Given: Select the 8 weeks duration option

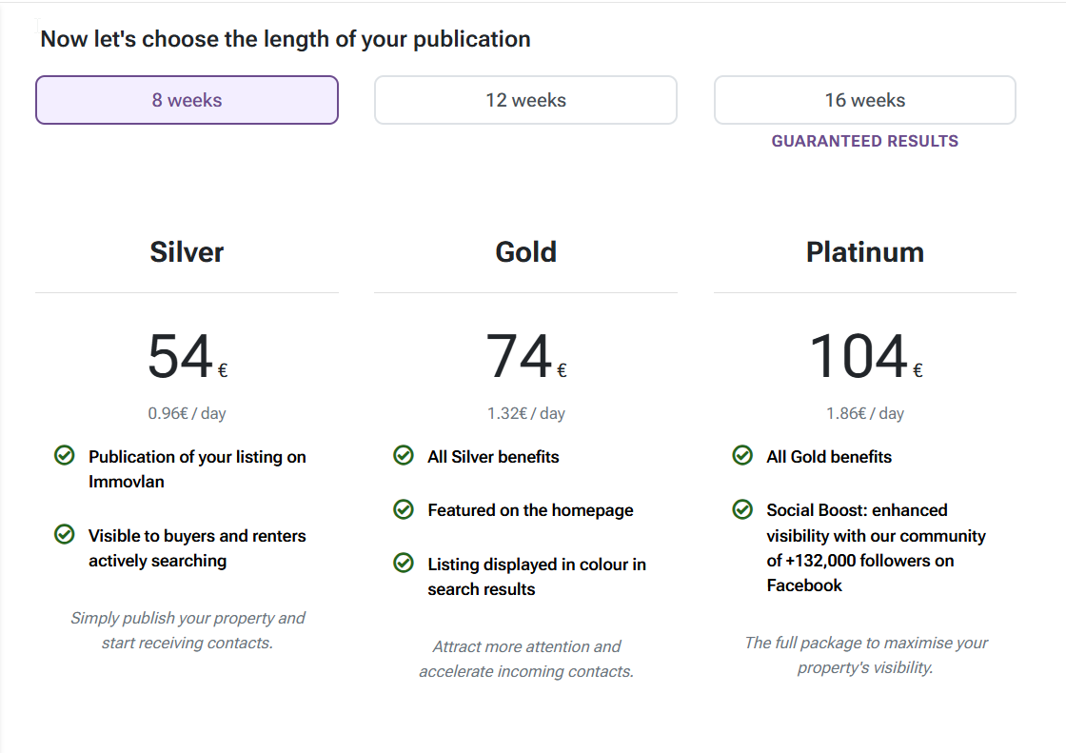Looking at the screenshot, I should click(187, 100).
